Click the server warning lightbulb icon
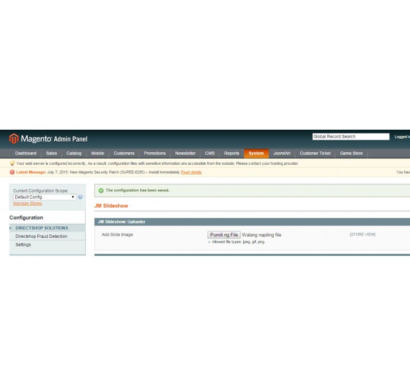This screenshot has width=410, height=385. coord(12,164)
